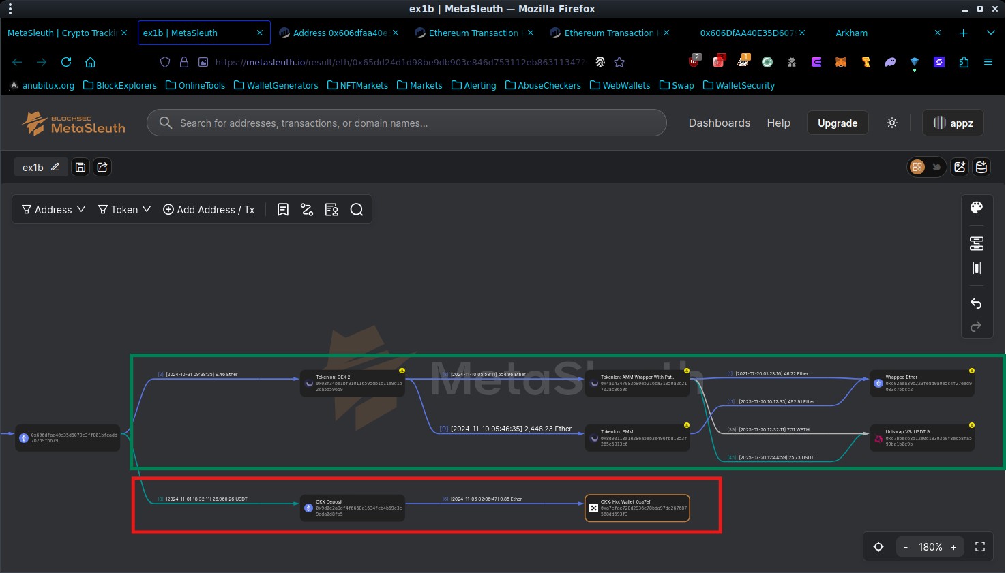Open the Swap bookmark folder
Screen dimensions: 1006x573
pyautogui.click(x=677, y=85)
